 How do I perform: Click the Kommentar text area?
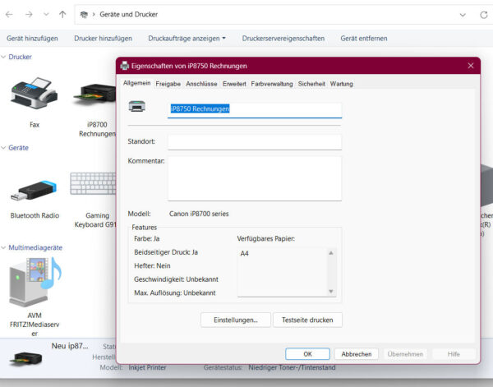point(255,178)
